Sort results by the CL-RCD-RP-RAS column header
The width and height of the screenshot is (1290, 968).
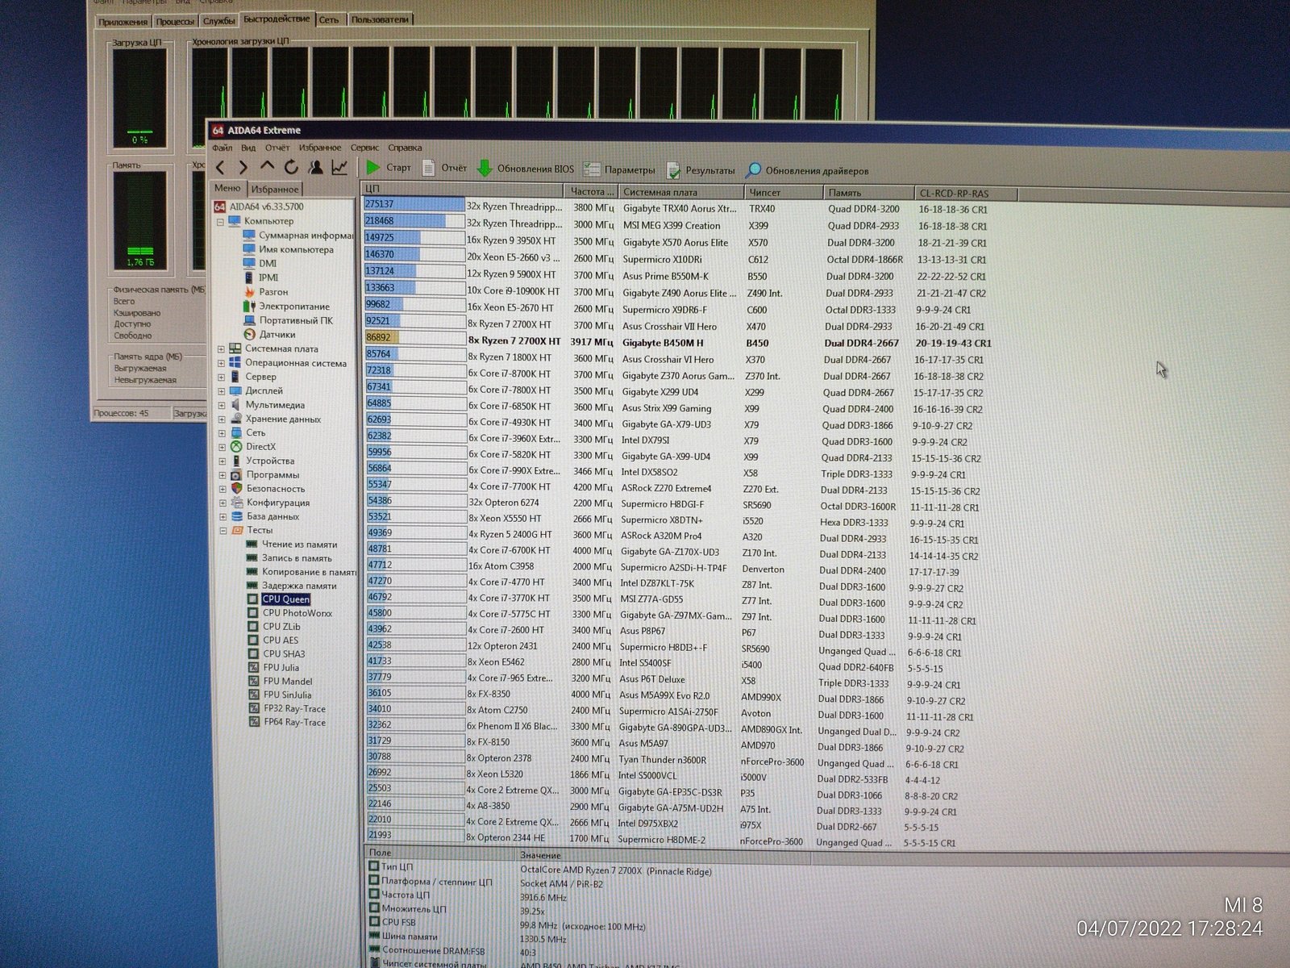967,194
